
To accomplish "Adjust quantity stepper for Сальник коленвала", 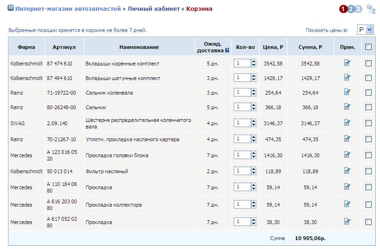I will click(253, 92).
